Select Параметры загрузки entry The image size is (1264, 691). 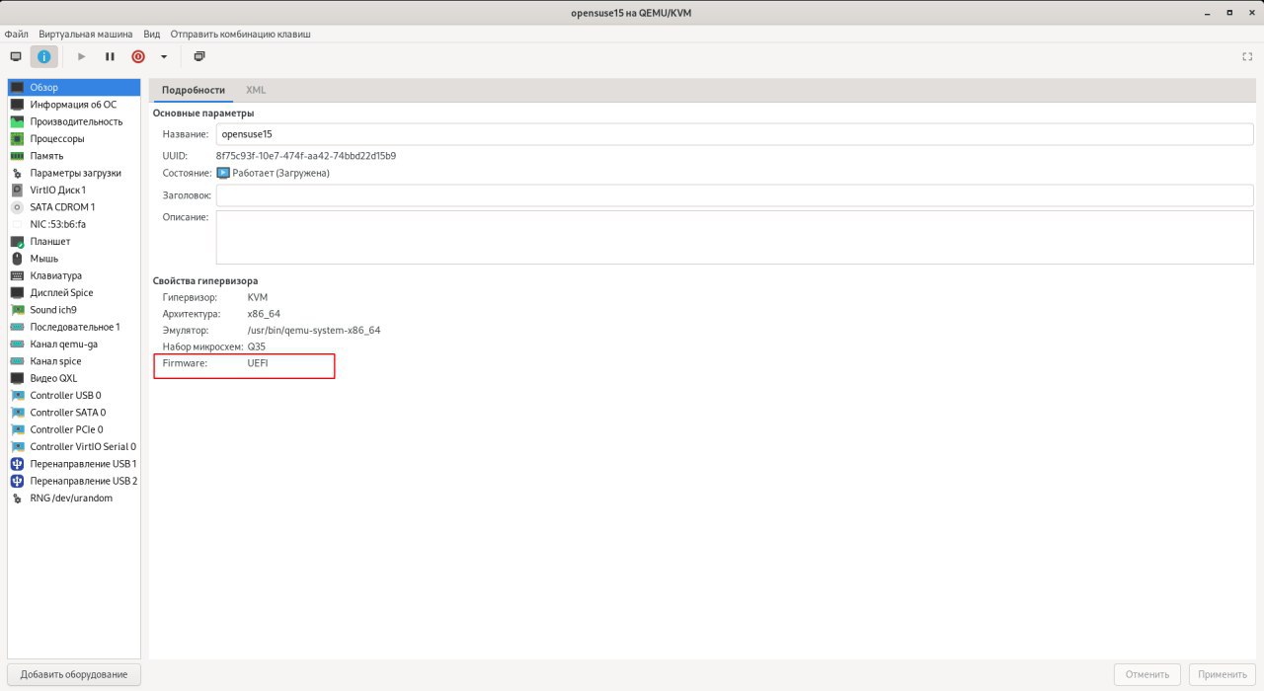tap(74, 173)
